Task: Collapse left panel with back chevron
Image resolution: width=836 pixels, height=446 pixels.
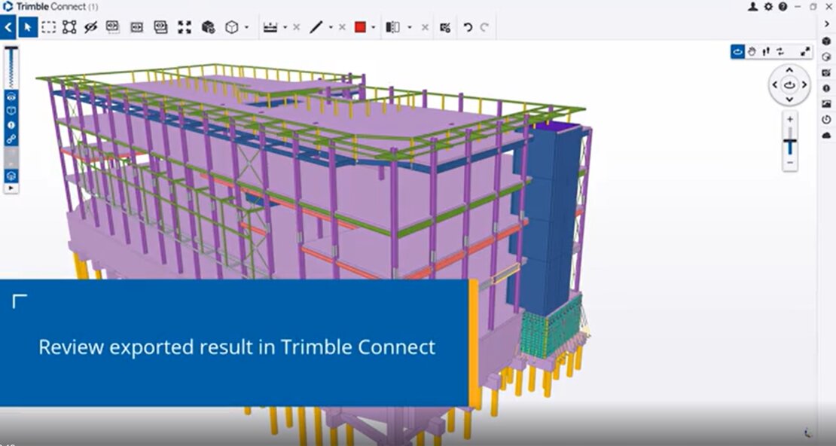Action: pyautogui.click(x=8, y=26)
